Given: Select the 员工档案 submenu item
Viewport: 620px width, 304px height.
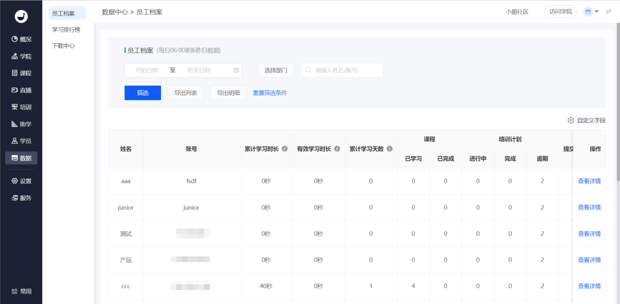Looking at the screenshot, I should (67, 13).
